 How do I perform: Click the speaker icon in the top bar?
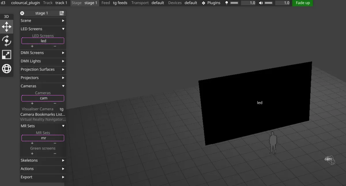pos(261,3)
